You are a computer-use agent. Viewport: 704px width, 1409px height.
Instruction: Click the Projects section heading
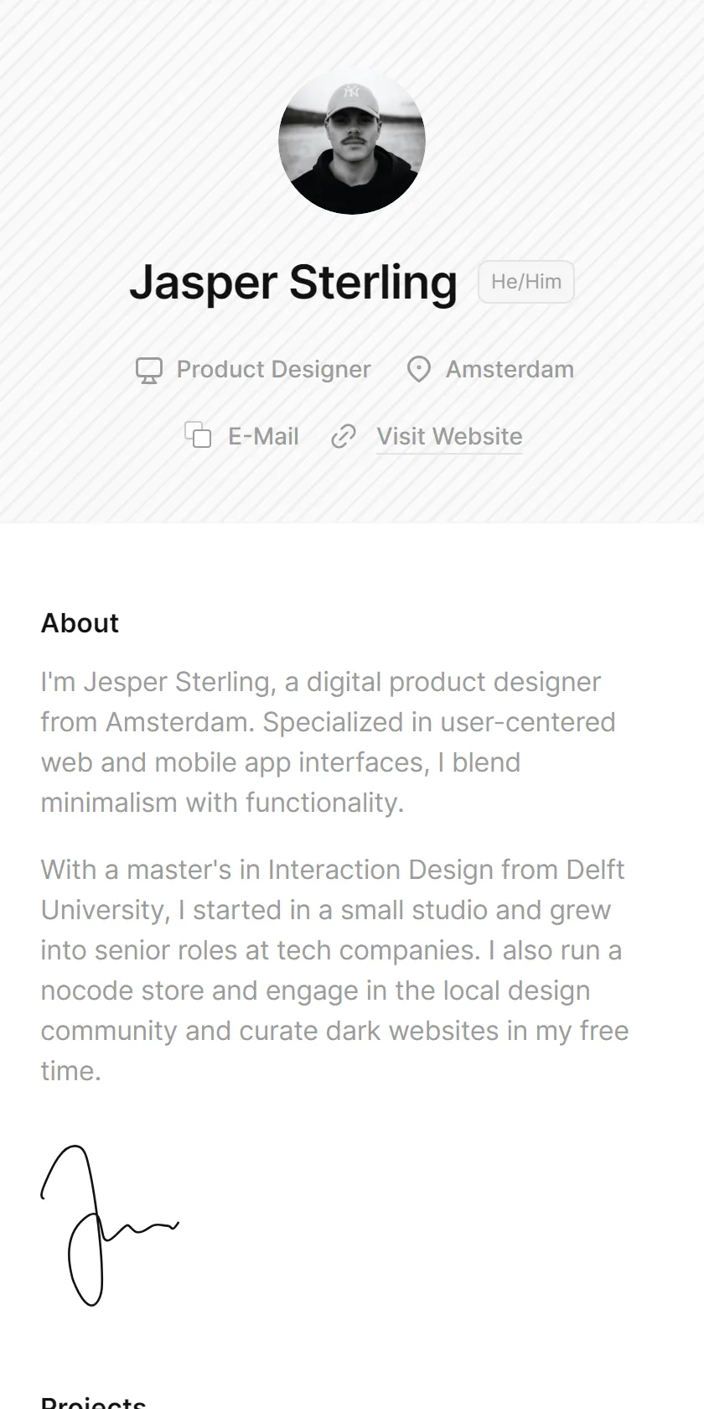(x=93, y=1402)
